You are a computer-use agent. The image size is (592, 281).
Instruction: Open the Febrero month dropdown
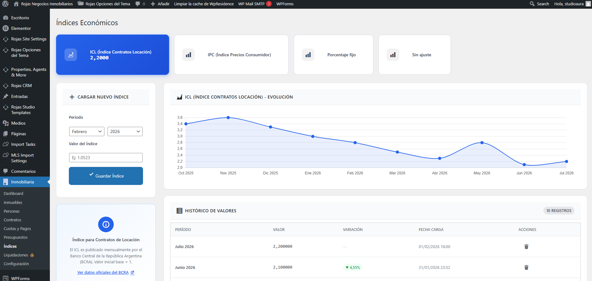pyautogui.click(x=87, y=131)
